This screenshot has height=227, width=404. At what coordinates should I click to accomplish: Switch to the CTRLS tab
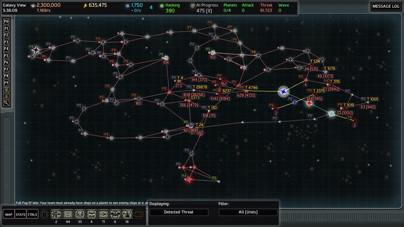coord(32,215)
